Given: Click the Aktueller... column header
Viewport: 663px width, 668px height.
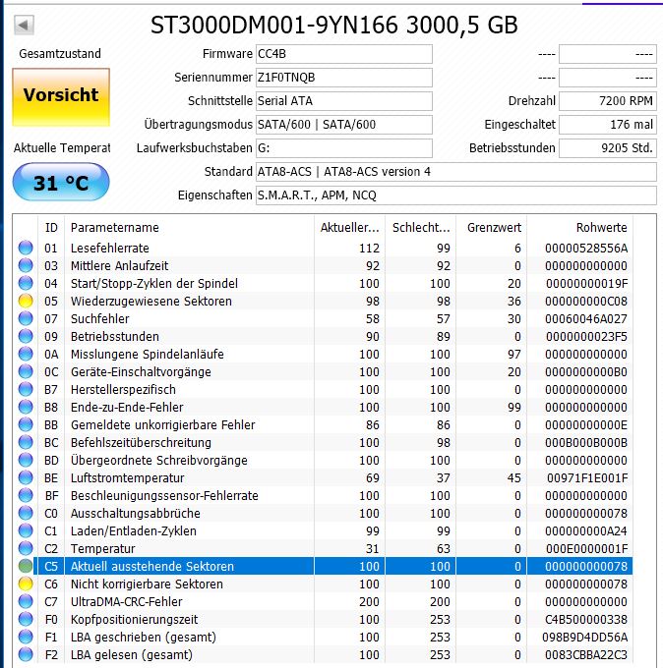Looking at the screenshot, I should [349, 228].
